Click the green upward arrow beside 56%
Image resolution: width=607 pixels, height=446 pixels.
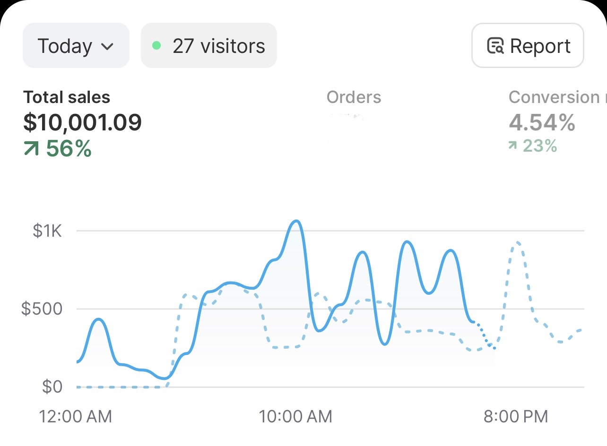point(31,148)
